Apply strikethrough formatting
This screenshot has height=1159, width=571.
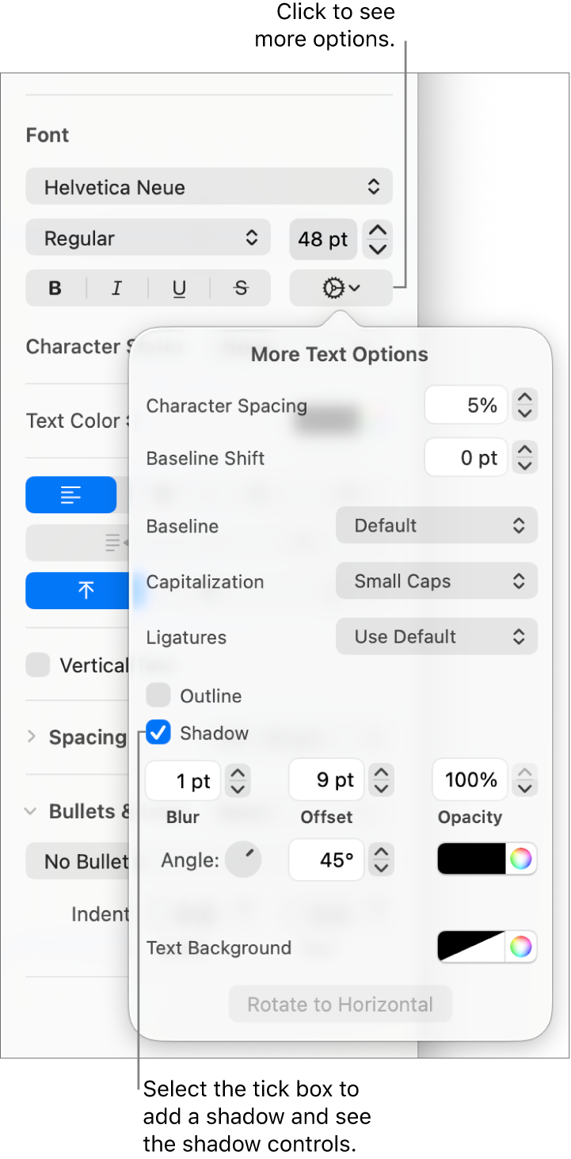pos(240,288)
